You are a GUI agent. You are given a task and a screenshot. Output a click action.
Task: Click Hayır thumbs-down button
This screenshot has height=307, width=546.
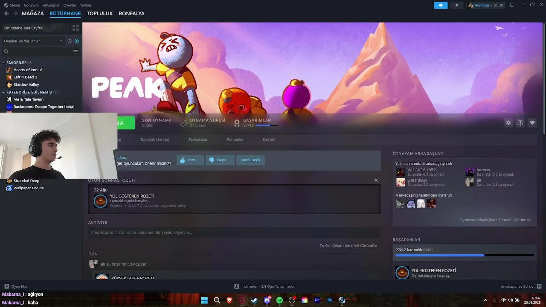220,160
